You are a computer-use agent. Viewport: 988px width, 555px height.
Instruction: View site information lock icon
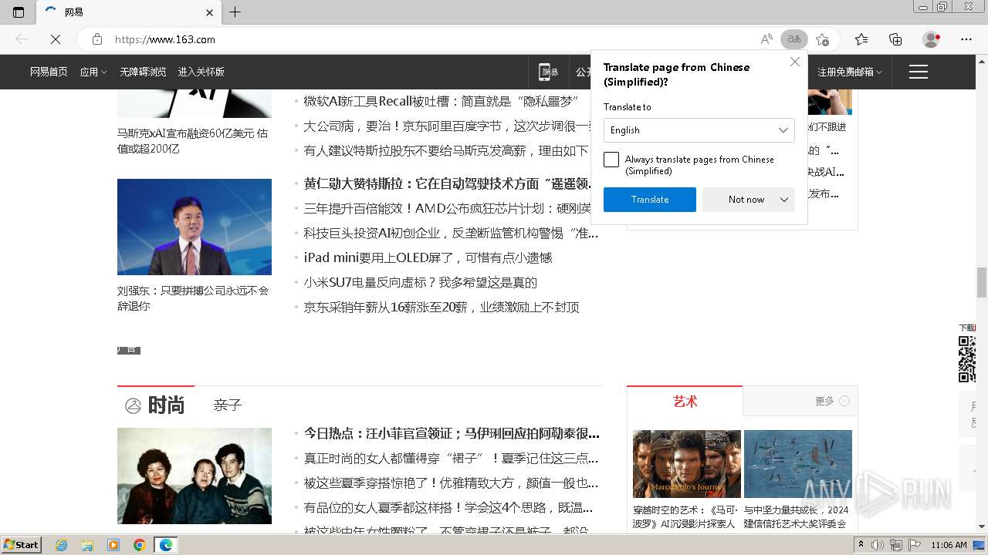(x=97, y=39)
